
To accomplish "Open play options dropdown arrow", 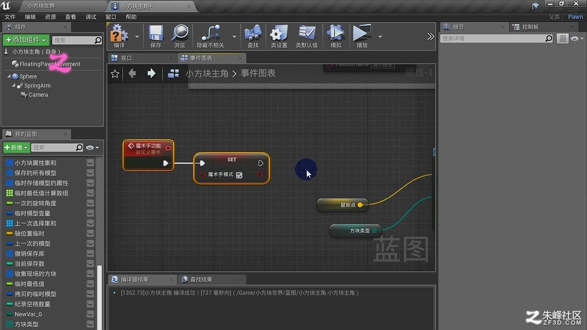I will click(380, 36).
